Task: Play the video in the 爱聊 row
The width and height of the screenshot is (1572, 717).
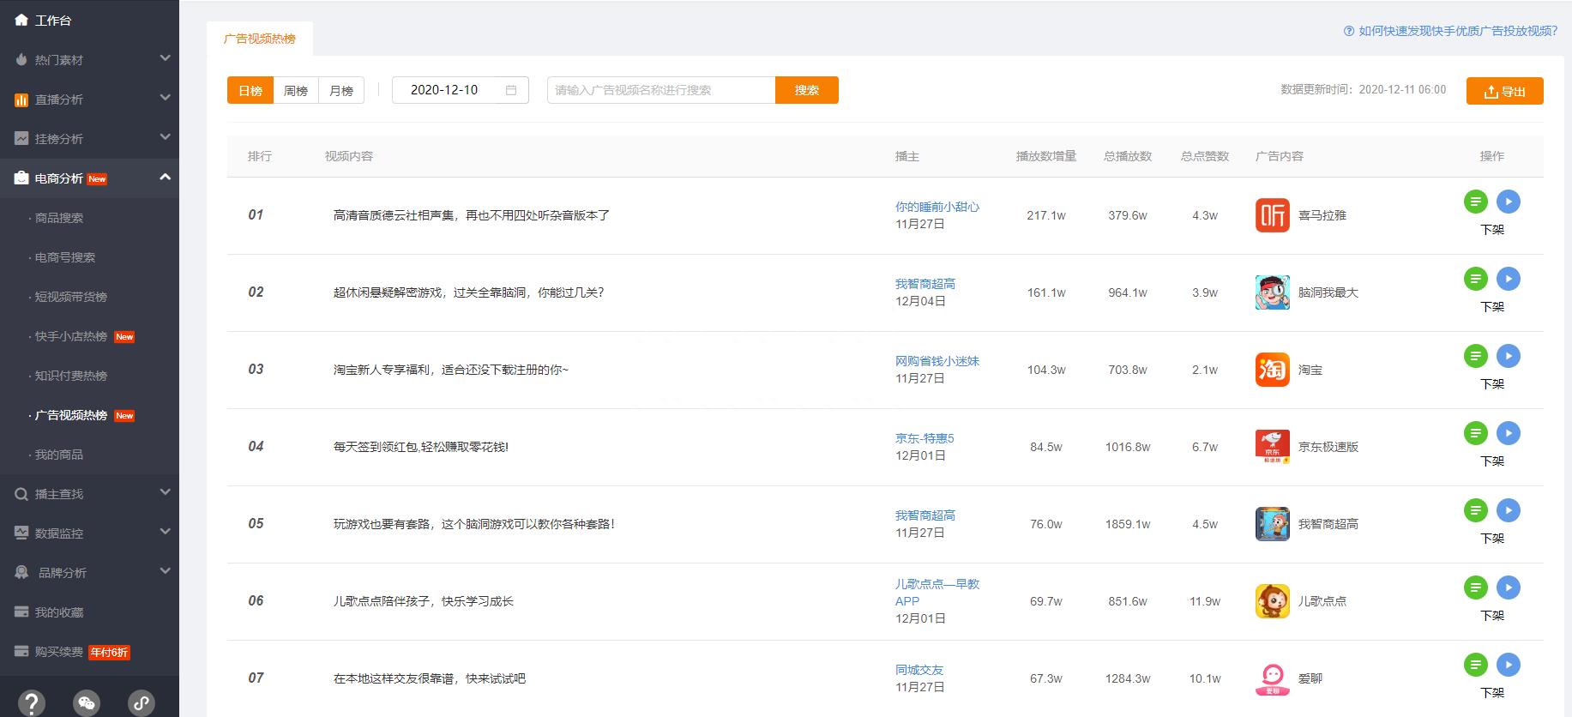Action: pyautogui.click(x=1509, y=665)
